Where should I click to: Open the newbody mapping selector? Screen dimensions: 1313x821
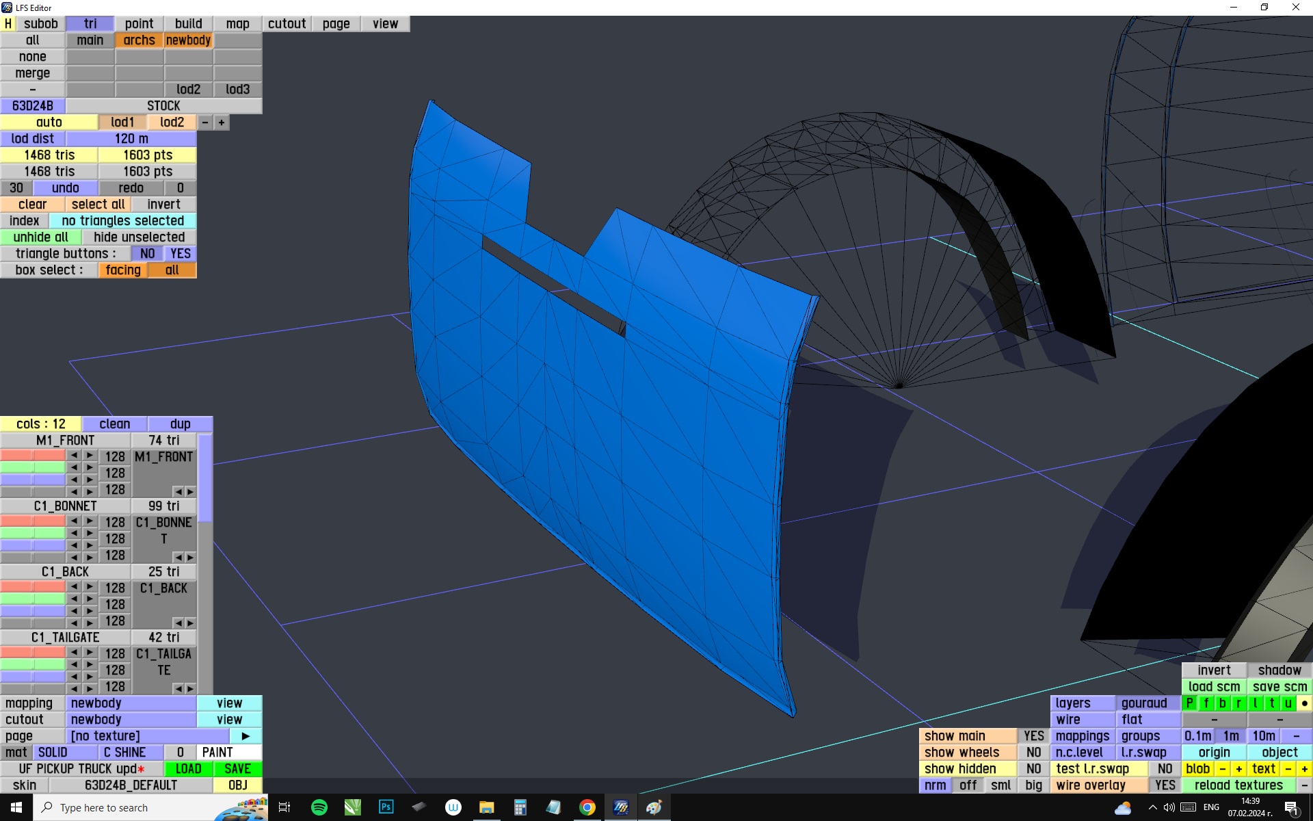[131, 703]
